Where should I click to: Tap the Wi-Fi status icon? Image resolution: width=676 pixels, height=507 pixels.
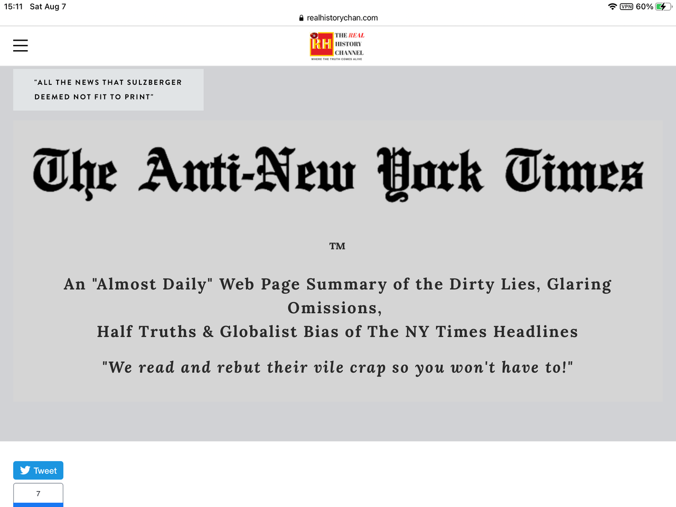[613, 6]
